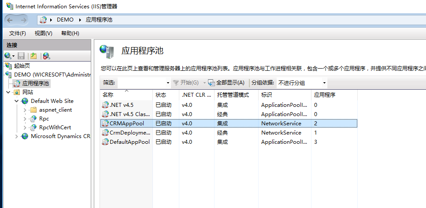Sort by the 状态 column header
426x208 pixels.
pos(166,95)
